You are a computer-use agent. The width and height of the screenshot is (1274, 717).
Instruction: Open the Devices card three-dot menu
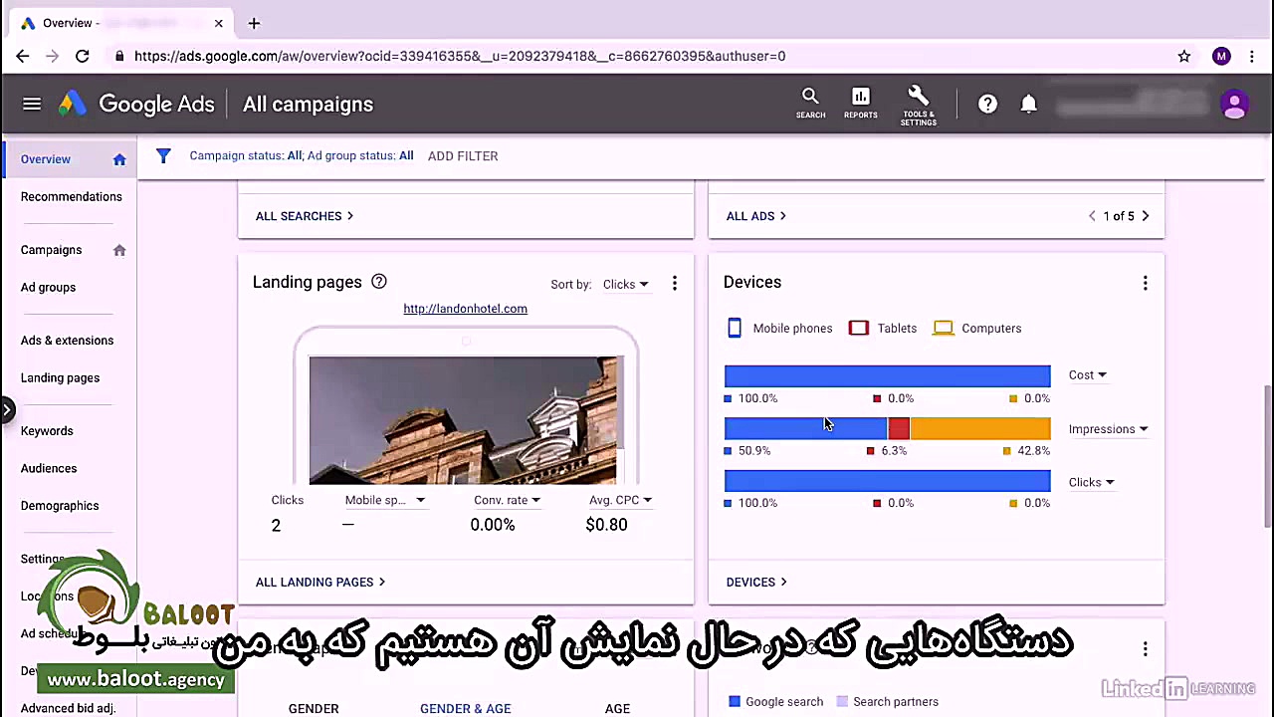coord(1145,283)
